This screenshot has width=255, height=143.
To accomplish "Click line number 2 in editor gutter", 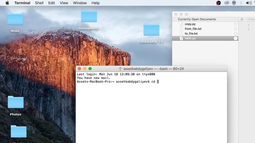I will tap(248, 29).
